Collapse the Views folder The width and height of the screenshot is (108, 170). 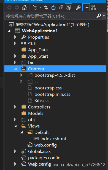tap(15, 126)
